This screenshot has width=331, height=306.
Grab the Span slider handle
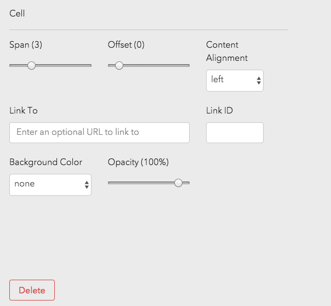tap(31, 65)
